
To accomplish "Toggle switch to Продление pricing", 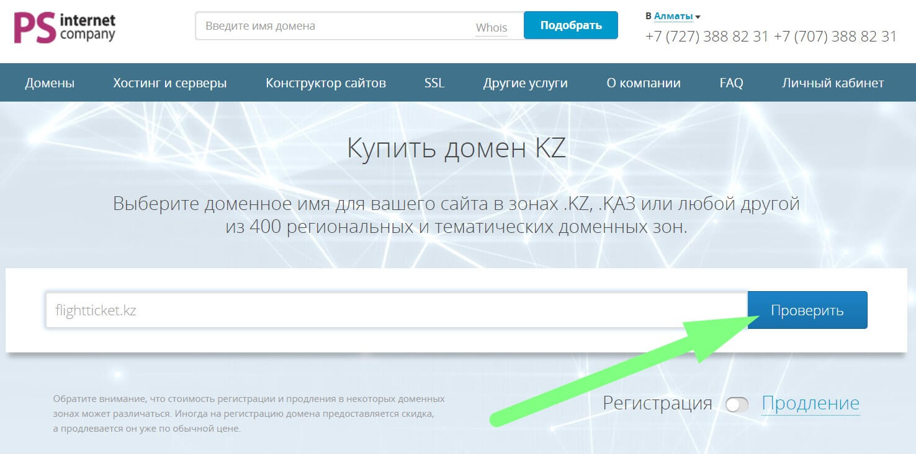I will point(739,404).
